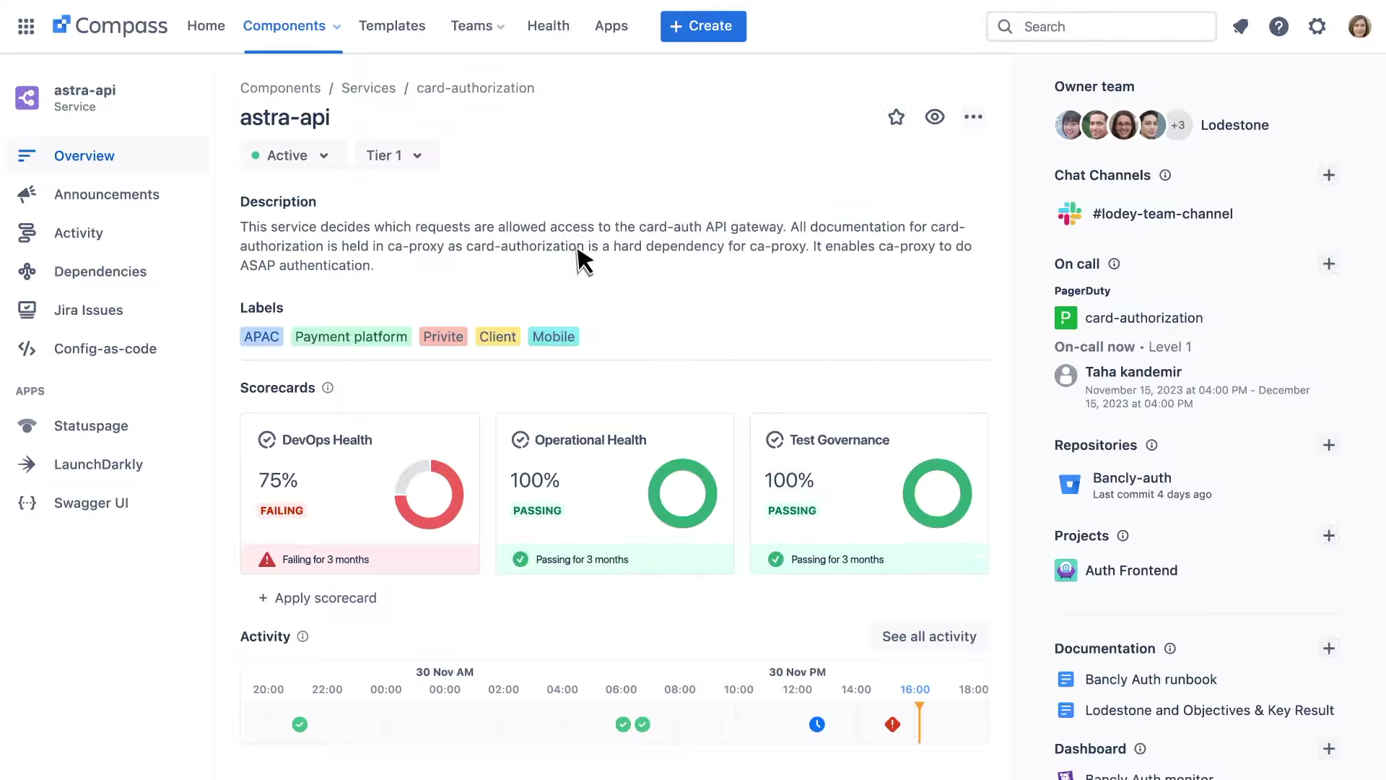The width and height of the screenshot is (1386, 780).
Task: Open notifications icon in top bar
Action: click(1240, 27)
